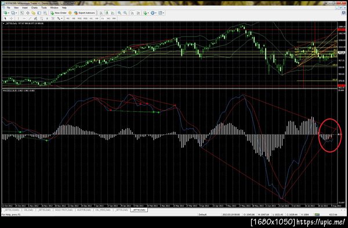The image size is (348, 228).
Task: Select the Equidistant Channel tool
Action: (35, 19)
